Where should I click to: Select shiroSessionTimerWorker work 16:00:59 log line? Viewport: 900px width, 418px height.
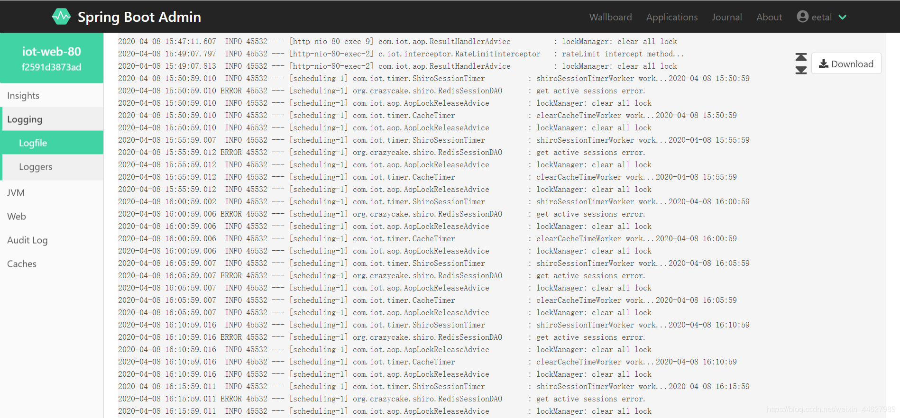pos(433,202)
